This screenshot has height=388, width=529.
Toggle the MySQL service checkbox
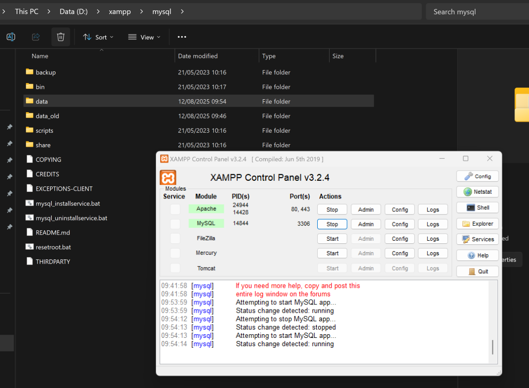(175, 224)
